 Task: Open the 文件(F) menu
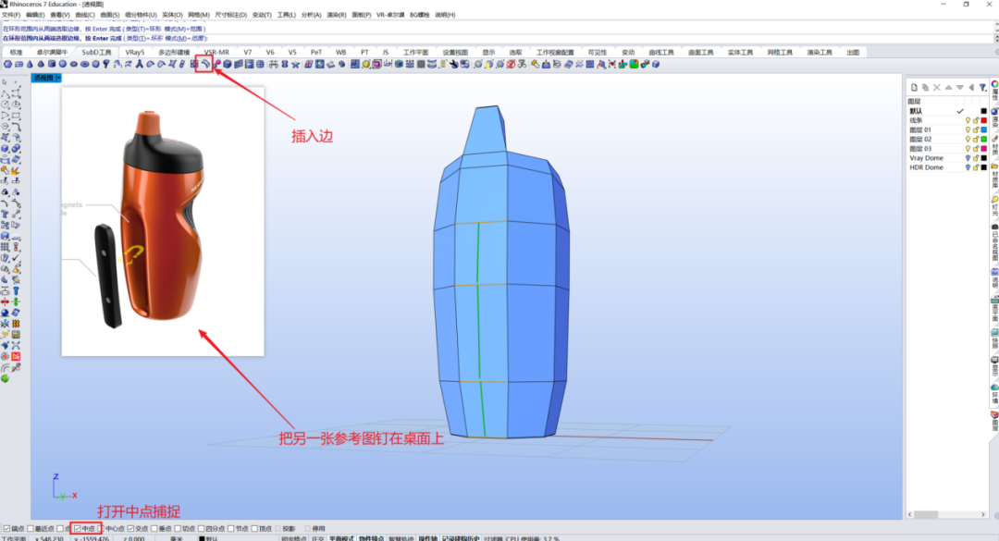click(x=11, y=15)
